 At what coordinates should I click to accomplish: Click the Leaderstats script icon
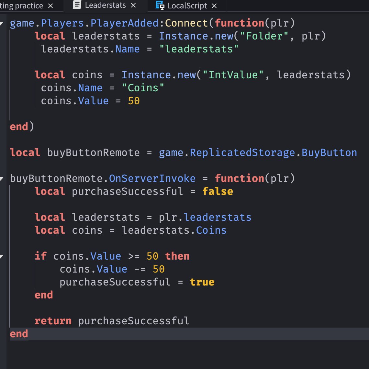[77, 5]
